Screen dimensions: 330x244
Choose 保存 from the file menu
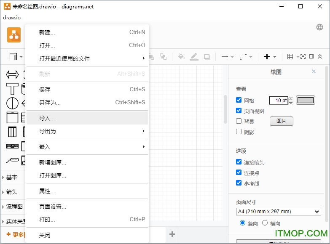coord(87,90)
